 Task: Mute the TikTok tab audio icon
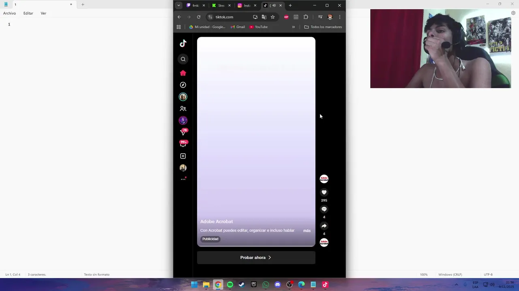tap(274, 5)
